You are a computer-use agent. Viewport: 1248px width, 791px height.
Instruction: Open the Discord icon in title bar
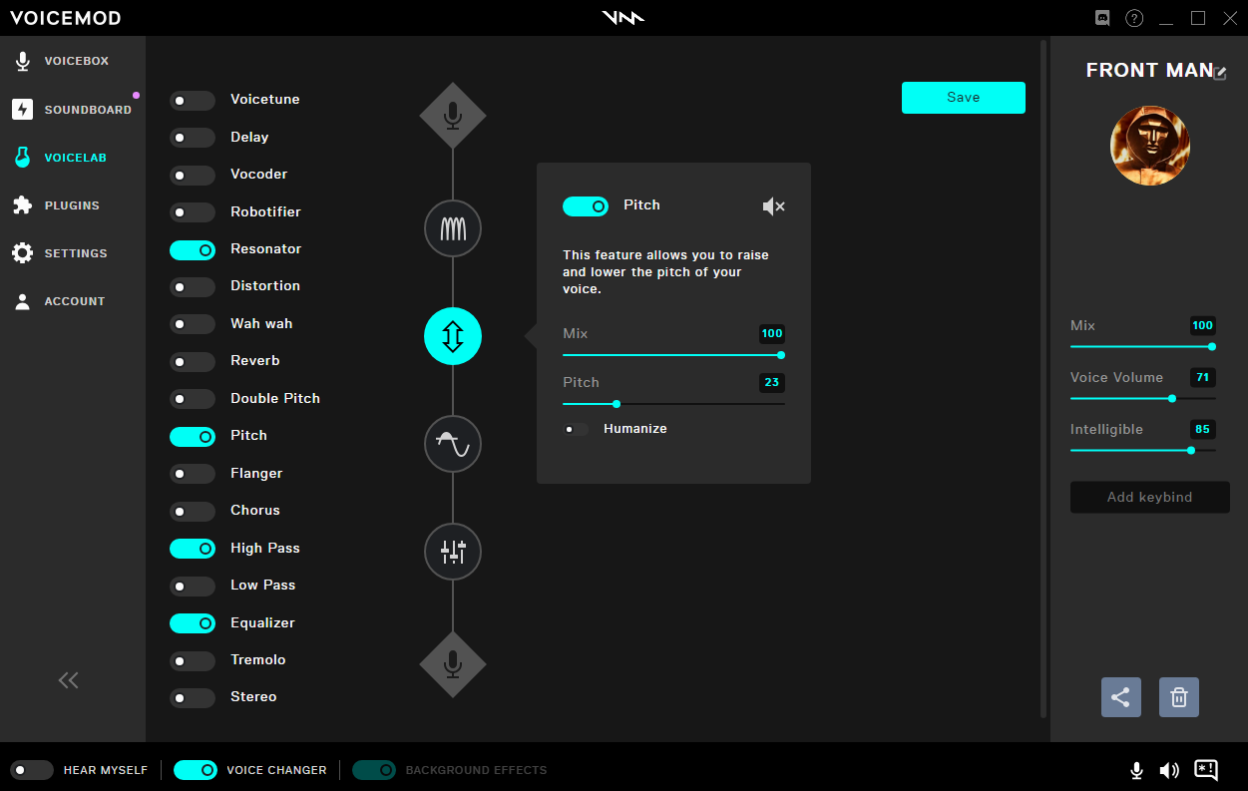tap(1102, 18)
